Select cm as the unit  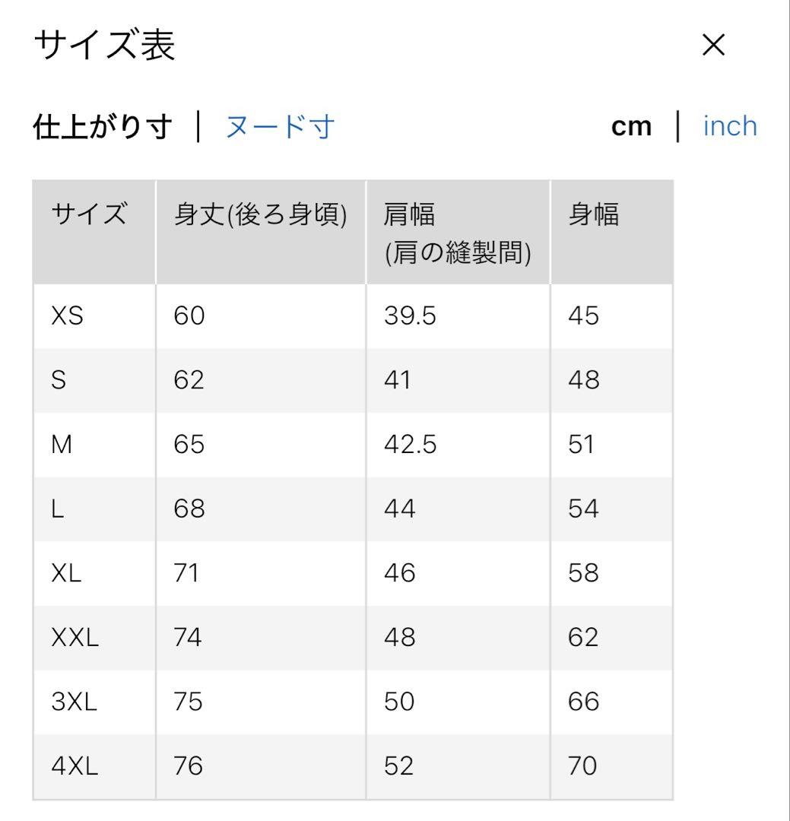tap(631, 127)
